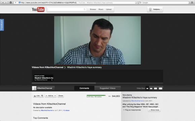This screenshot has width=195, height=121.
Task: Open the user account dropdown menu
Action: [155, 9]
